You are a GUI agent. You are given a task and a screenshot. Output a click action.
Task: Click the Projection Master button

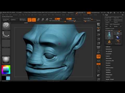click(6, 20)
